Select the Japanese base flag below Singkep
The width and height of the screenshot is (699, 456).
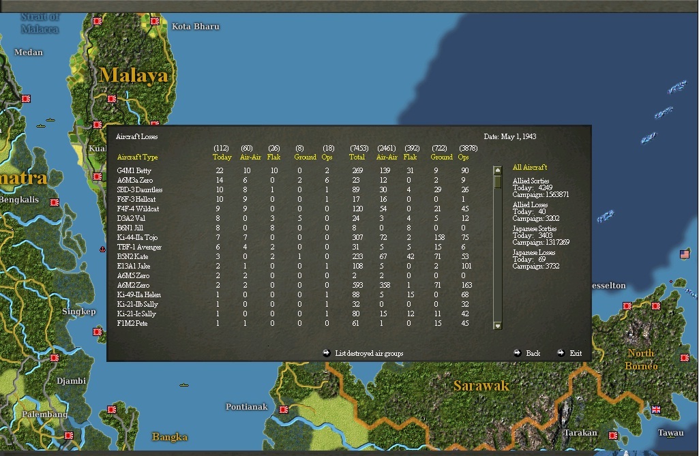point(98,332)
